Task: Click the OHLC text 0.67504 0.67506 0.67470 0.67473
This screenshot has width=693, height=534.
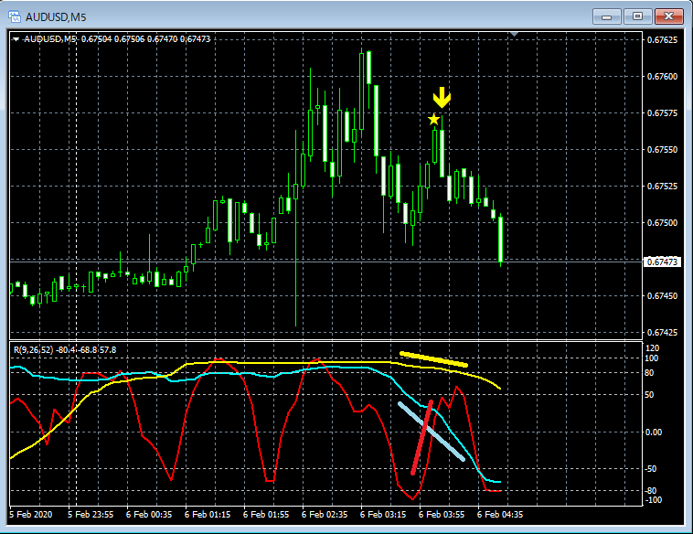Action: (146, 39)
